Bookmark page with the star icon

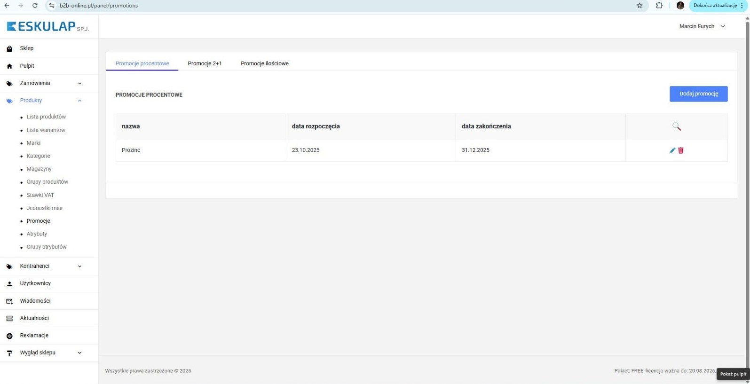[x=639, y=6]
